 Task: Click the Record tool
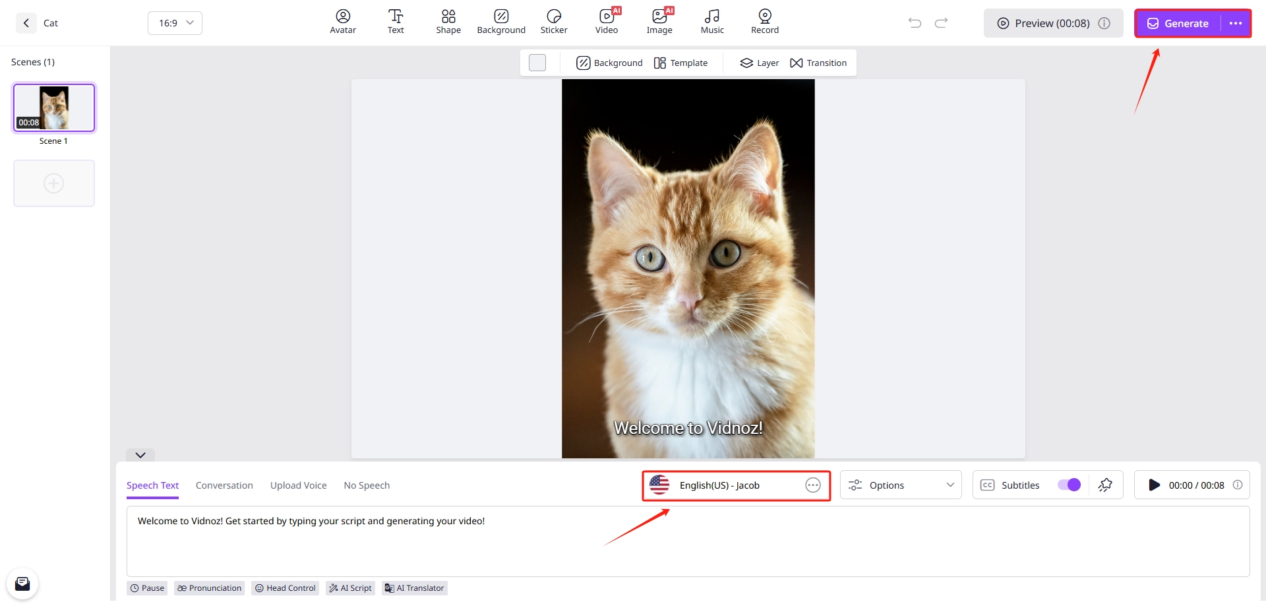pos(765,22)
